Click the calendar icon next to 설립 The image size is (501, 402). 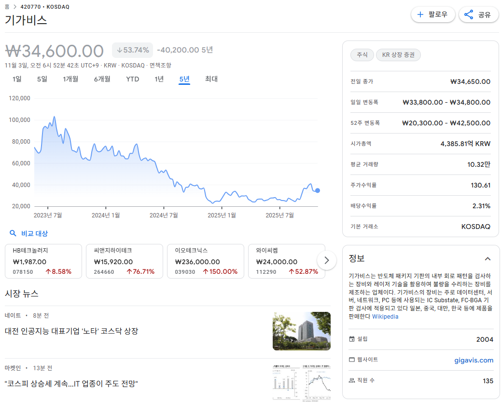[352, 339]
